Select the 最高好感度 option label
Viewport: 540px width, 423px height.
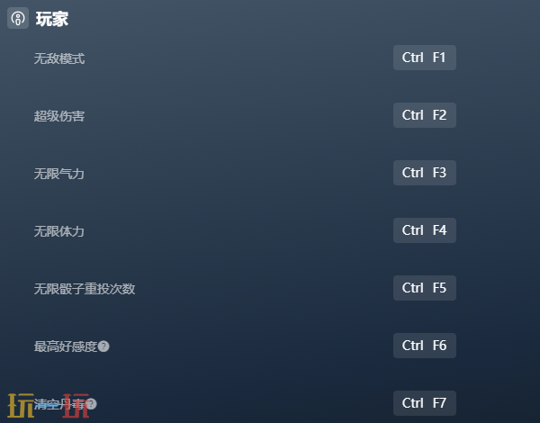click(66, 346)
